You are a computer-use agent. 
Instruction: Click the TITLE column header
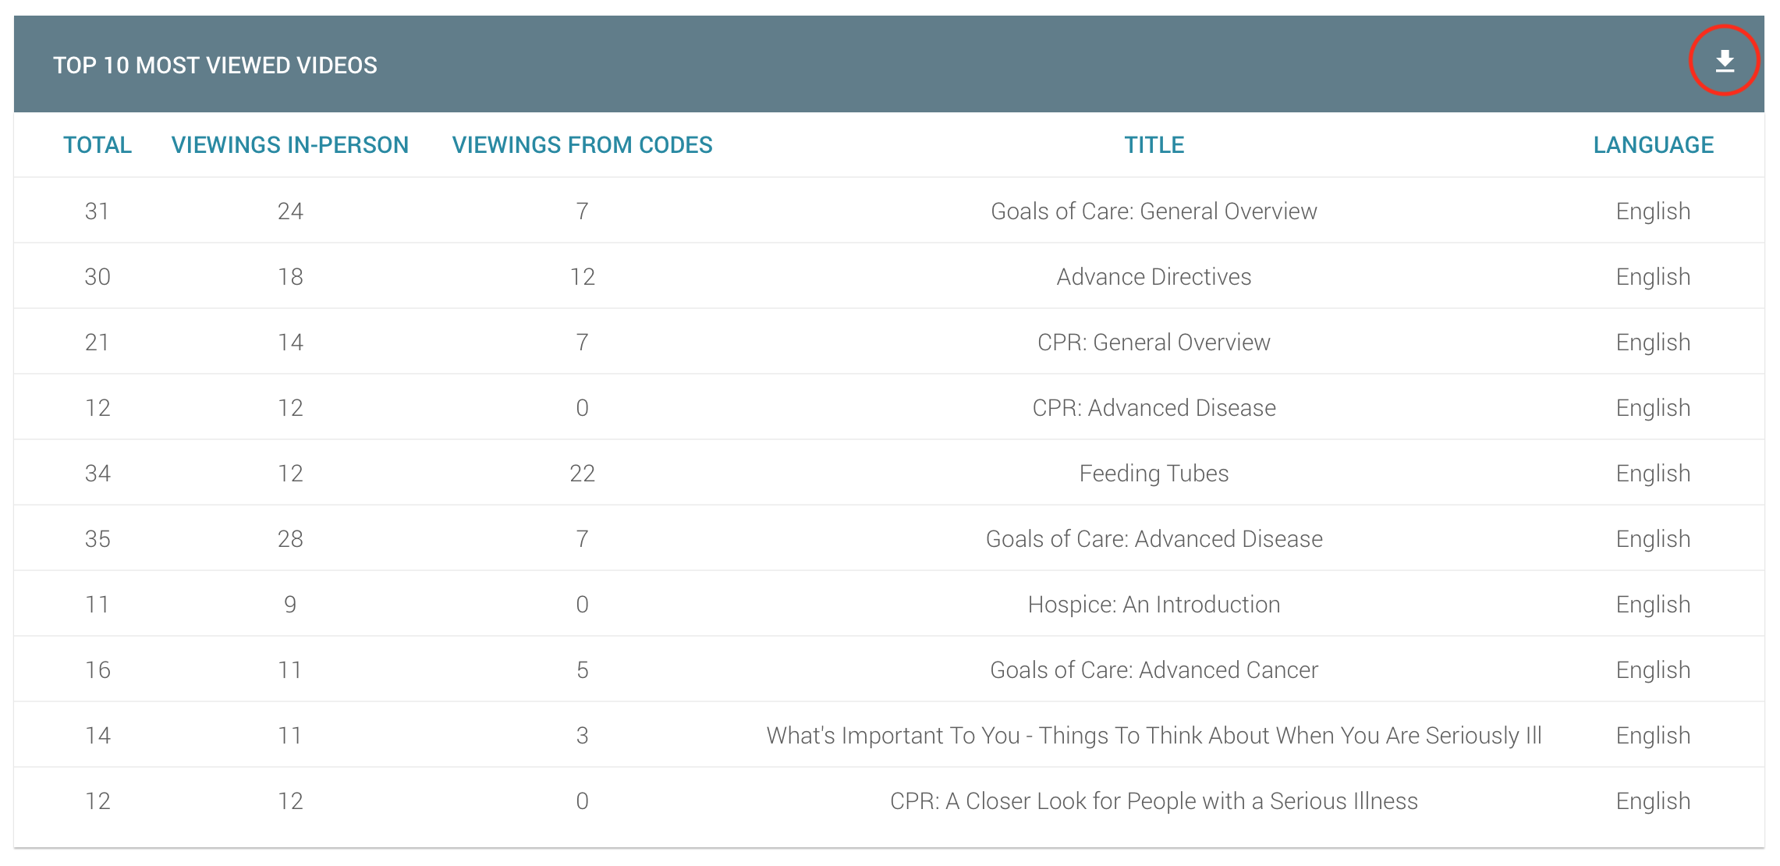(x=1154, y=145)
